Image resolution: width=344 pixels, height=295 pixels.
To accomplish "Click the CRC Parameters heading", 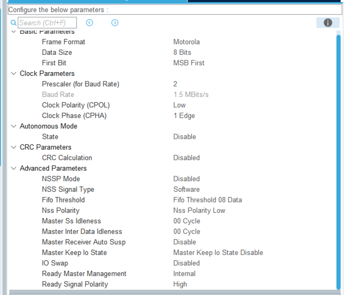I will coord(45,147).
